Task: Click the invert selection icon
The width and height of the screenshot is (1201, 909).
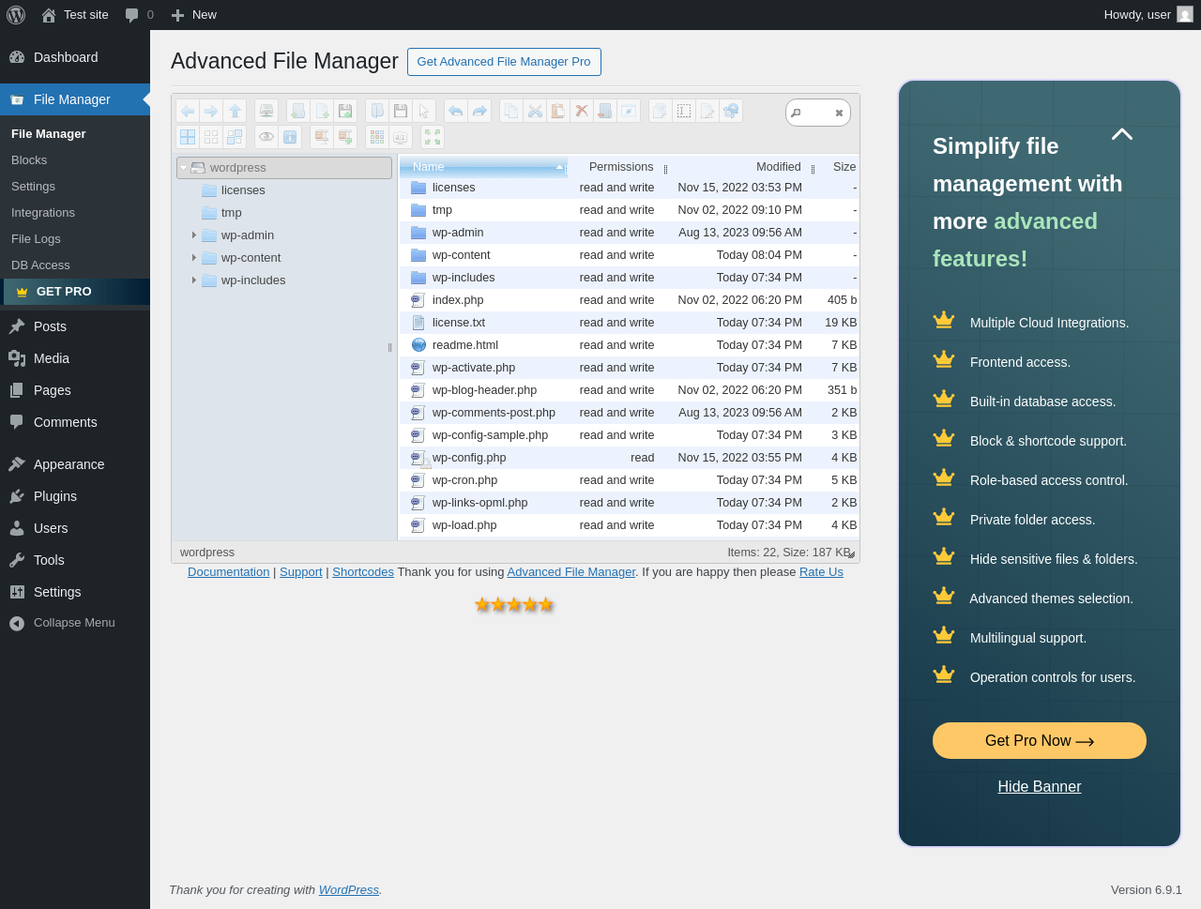Action: click(235, 137)
